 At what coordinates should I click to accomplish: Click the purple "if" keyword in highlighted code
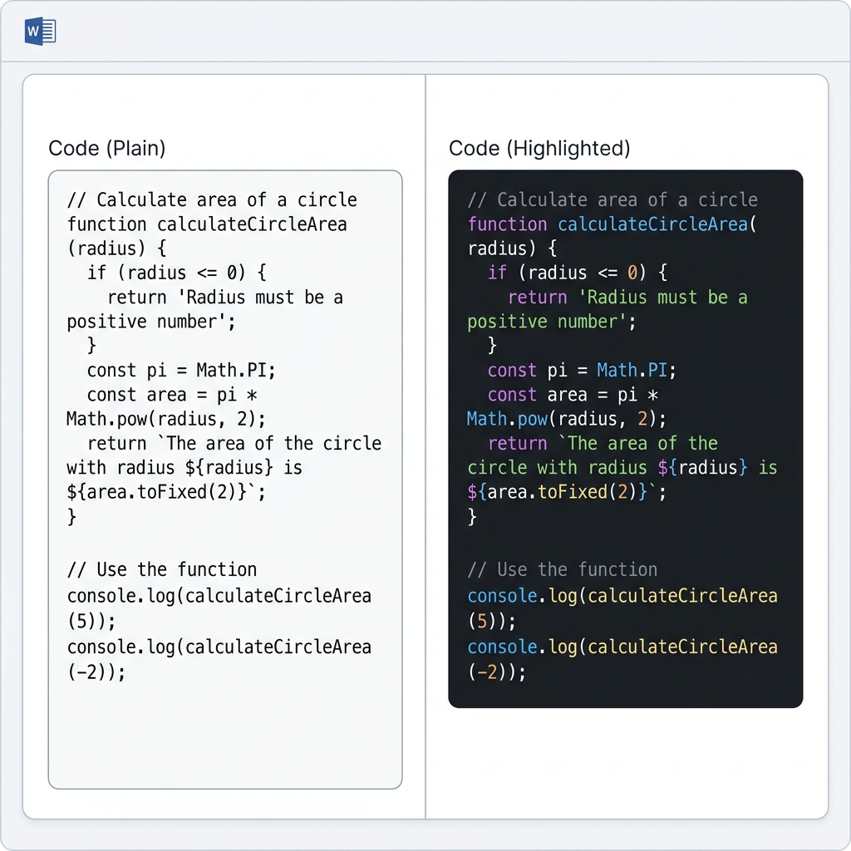pyautogui.click(x=497, y=273)
